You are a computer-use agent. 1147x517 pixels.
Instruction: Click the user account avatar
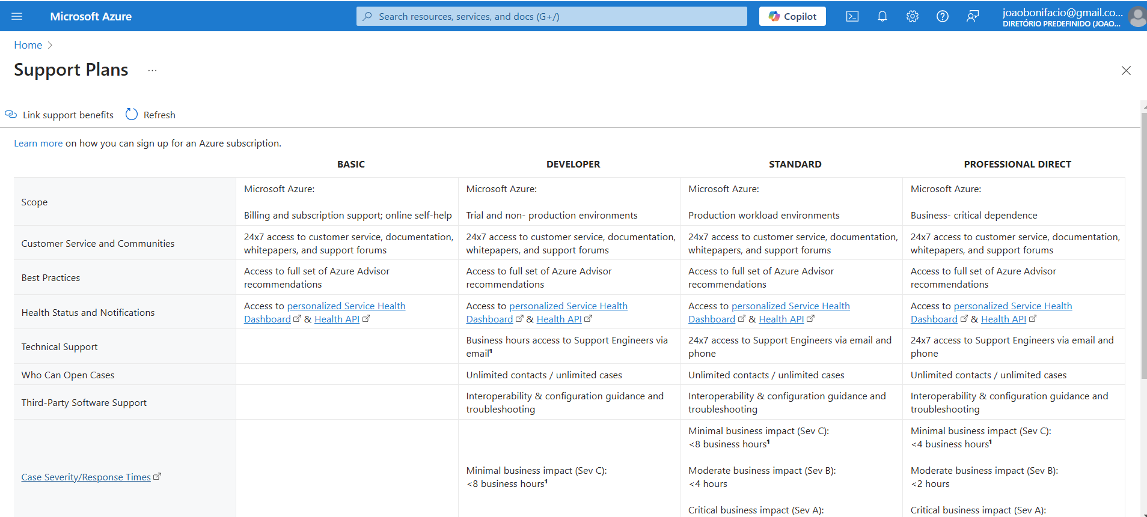tap(1137, 16)
